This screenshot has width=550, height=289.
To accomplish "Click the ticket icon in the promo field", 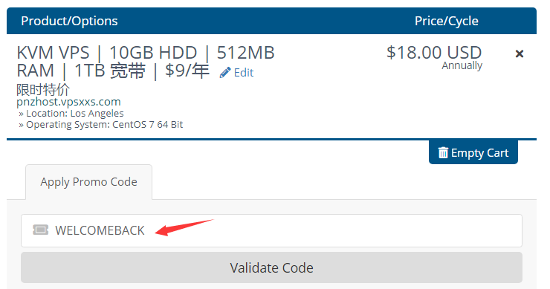I will [x=40, y=230].
